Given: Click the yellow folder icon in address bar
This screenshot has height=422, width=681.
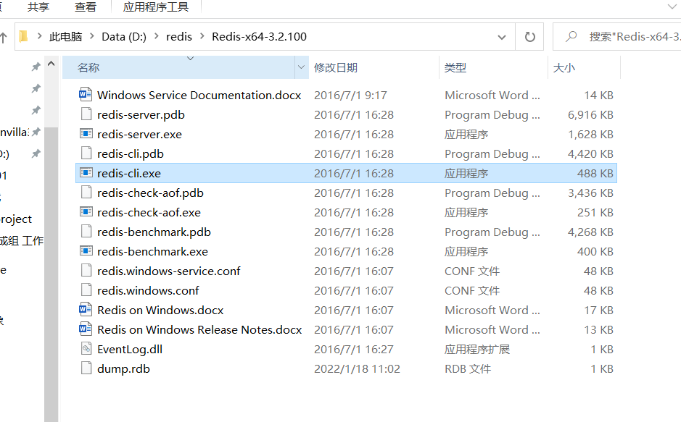Looking at the screenshot, I should [x=24, y=35].
